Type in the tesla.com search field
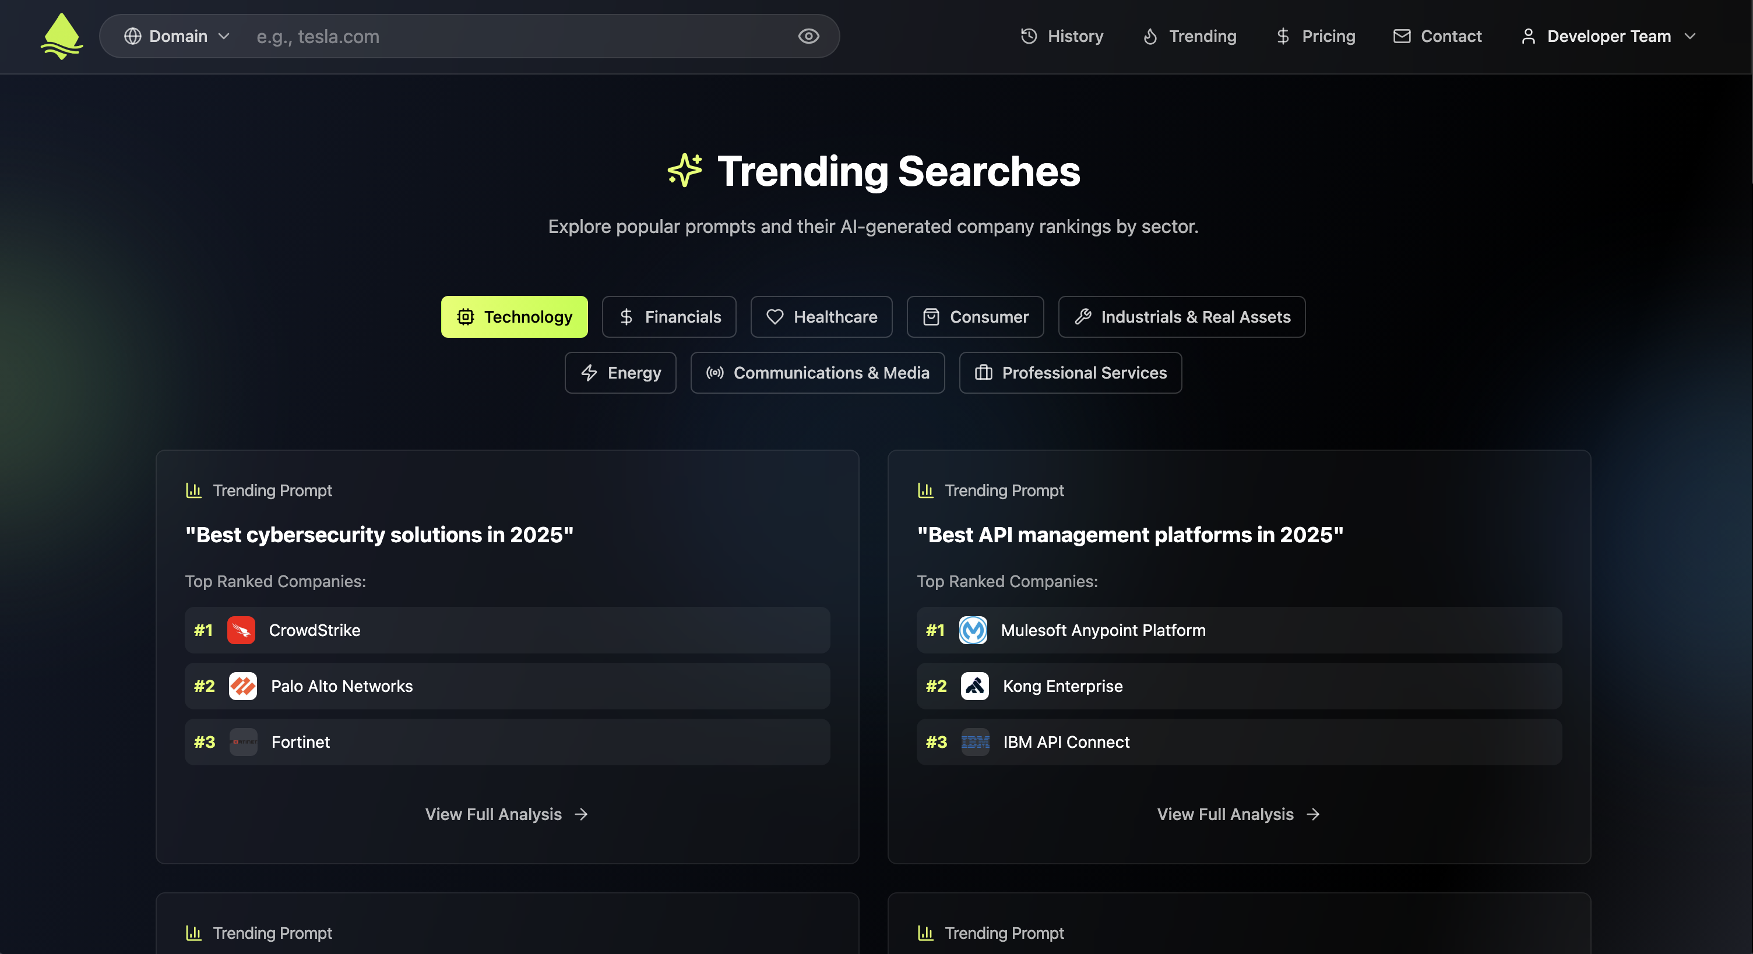The width and height of the screenshot is (1753, 954). (517, 36)
